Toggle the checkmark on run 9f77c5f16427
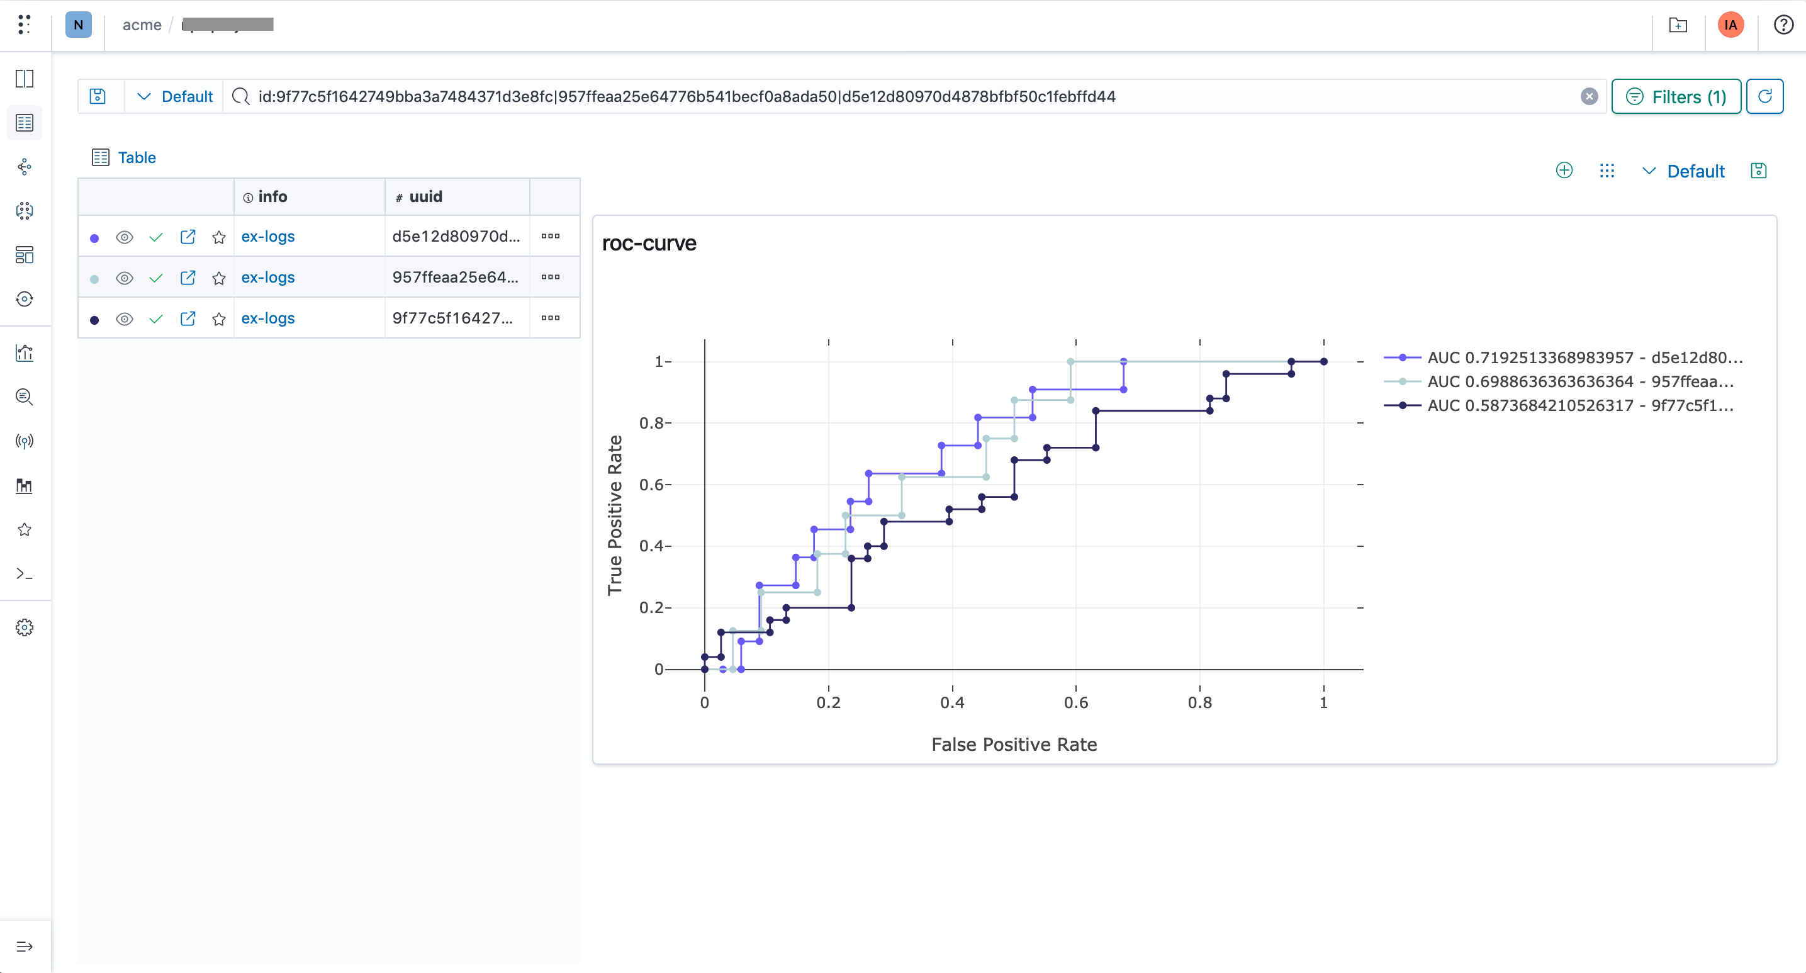The width and height of the screenshot is (1806, 973). point(155,320)
